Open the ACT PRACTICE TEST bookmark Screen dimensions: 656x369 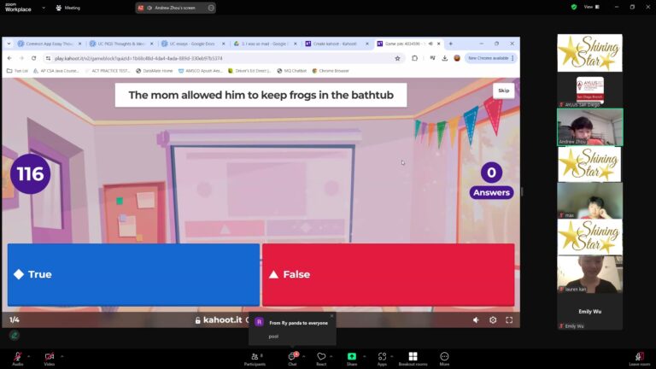[108, 71]
